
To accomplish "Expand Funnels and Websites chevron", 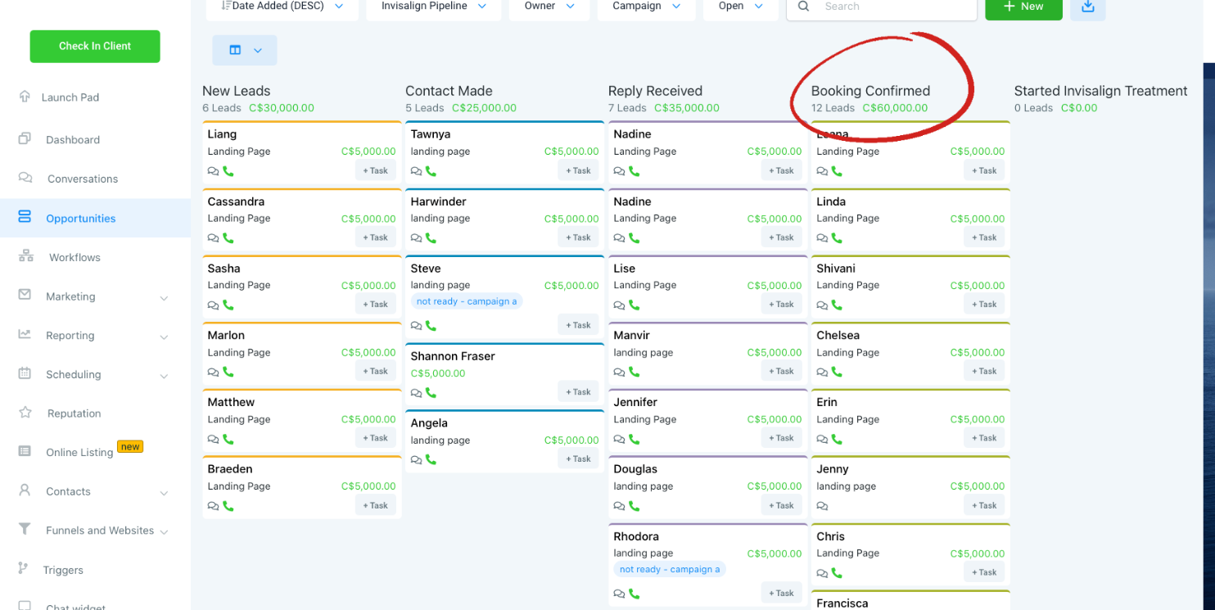I will tap(164, 532).
